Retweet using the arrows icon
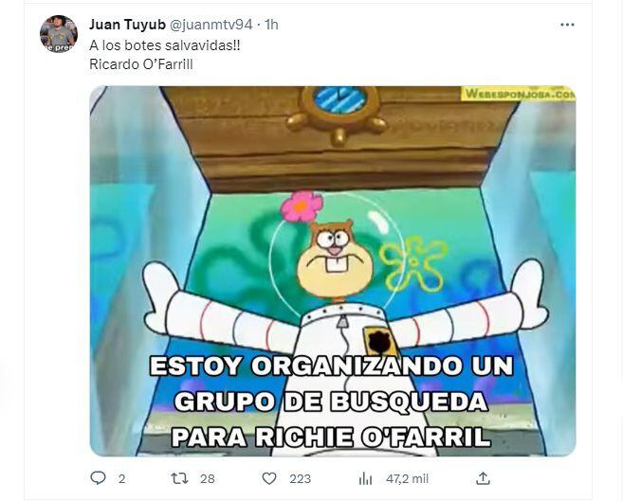The image size is (623, 501). click(179, 478)
